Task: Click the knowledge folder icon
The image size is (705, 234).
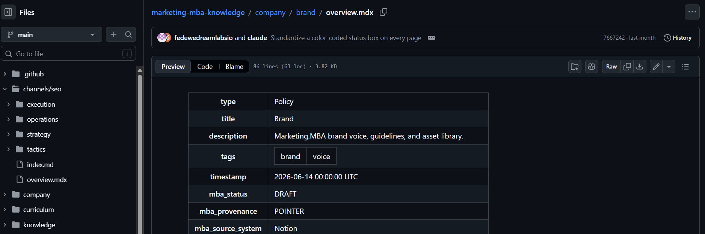Action: (x=16, y=225)
